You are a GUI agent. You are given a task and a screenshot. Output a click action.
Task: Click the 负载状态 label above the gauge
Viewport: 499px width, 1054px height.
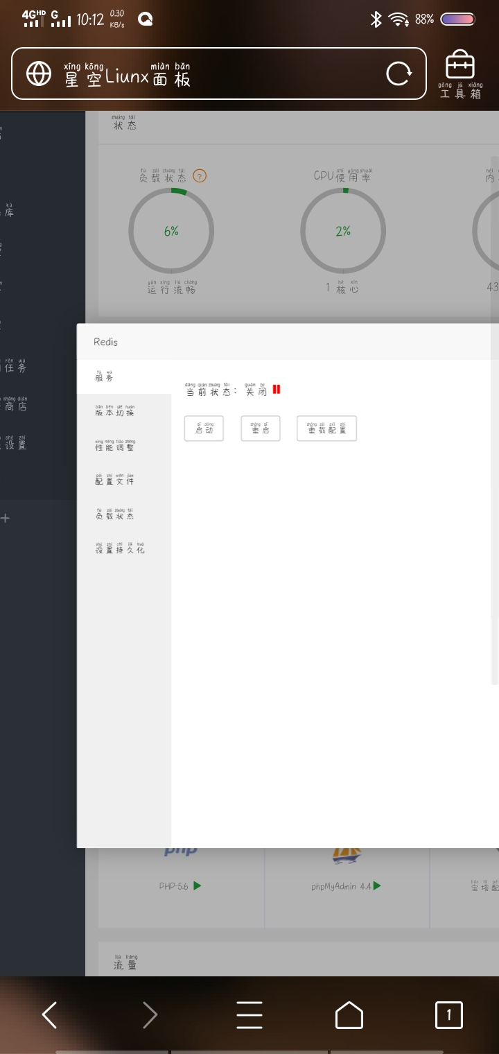click(163, 175)
